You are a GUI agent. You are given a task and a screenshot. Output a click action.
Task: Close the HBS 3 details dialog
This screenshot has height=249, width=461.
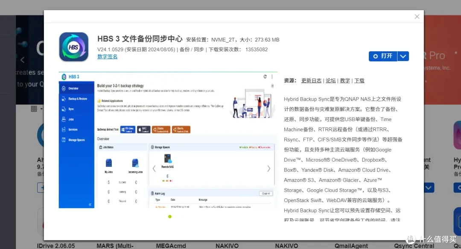417,17
